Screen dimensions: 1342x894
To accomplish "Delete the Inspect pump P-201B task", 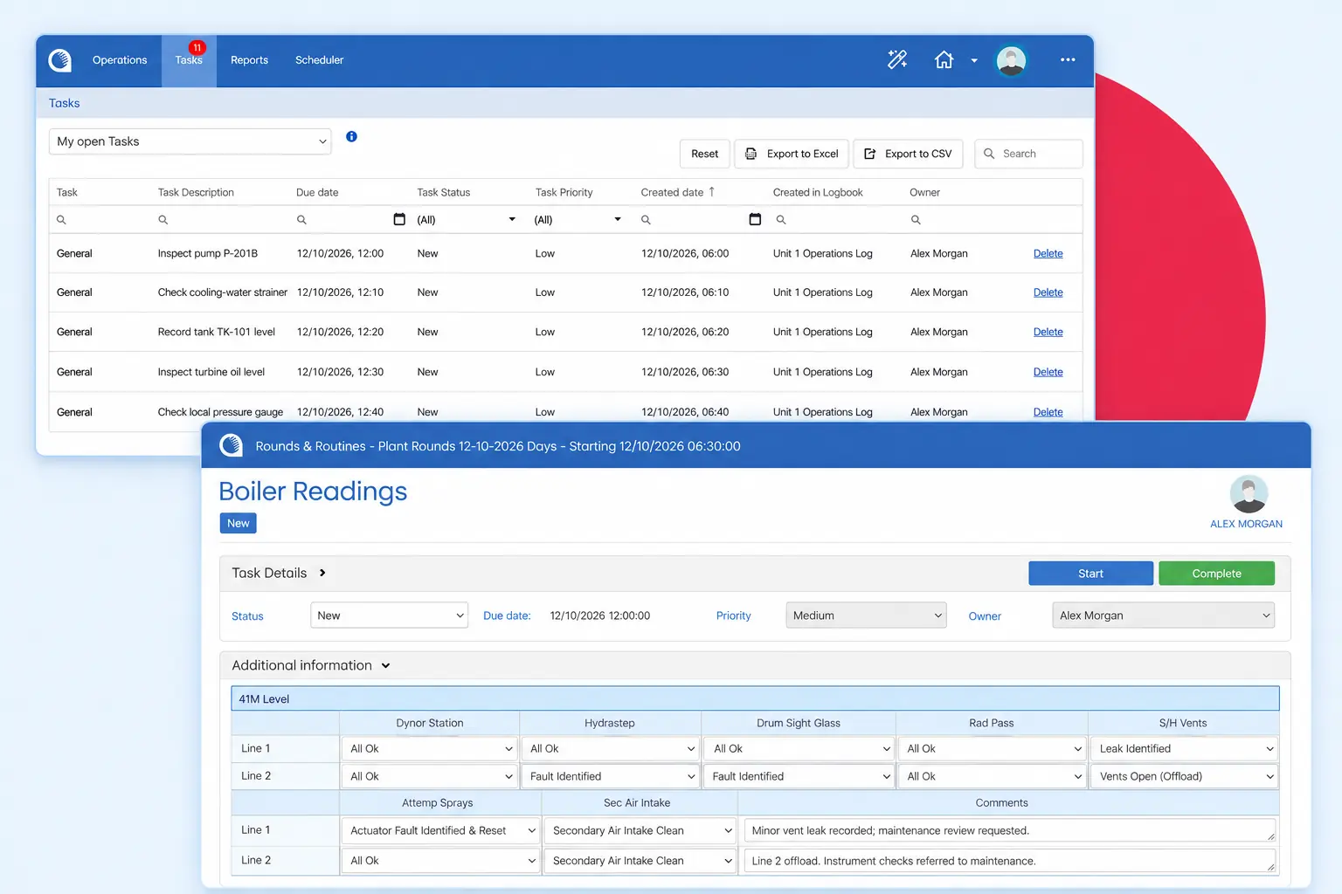I will pyautogui.click(x=1048, y=253).
